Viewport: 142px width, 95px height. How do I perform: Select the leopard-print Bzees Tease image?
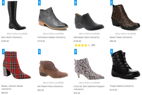pos(126,17)
